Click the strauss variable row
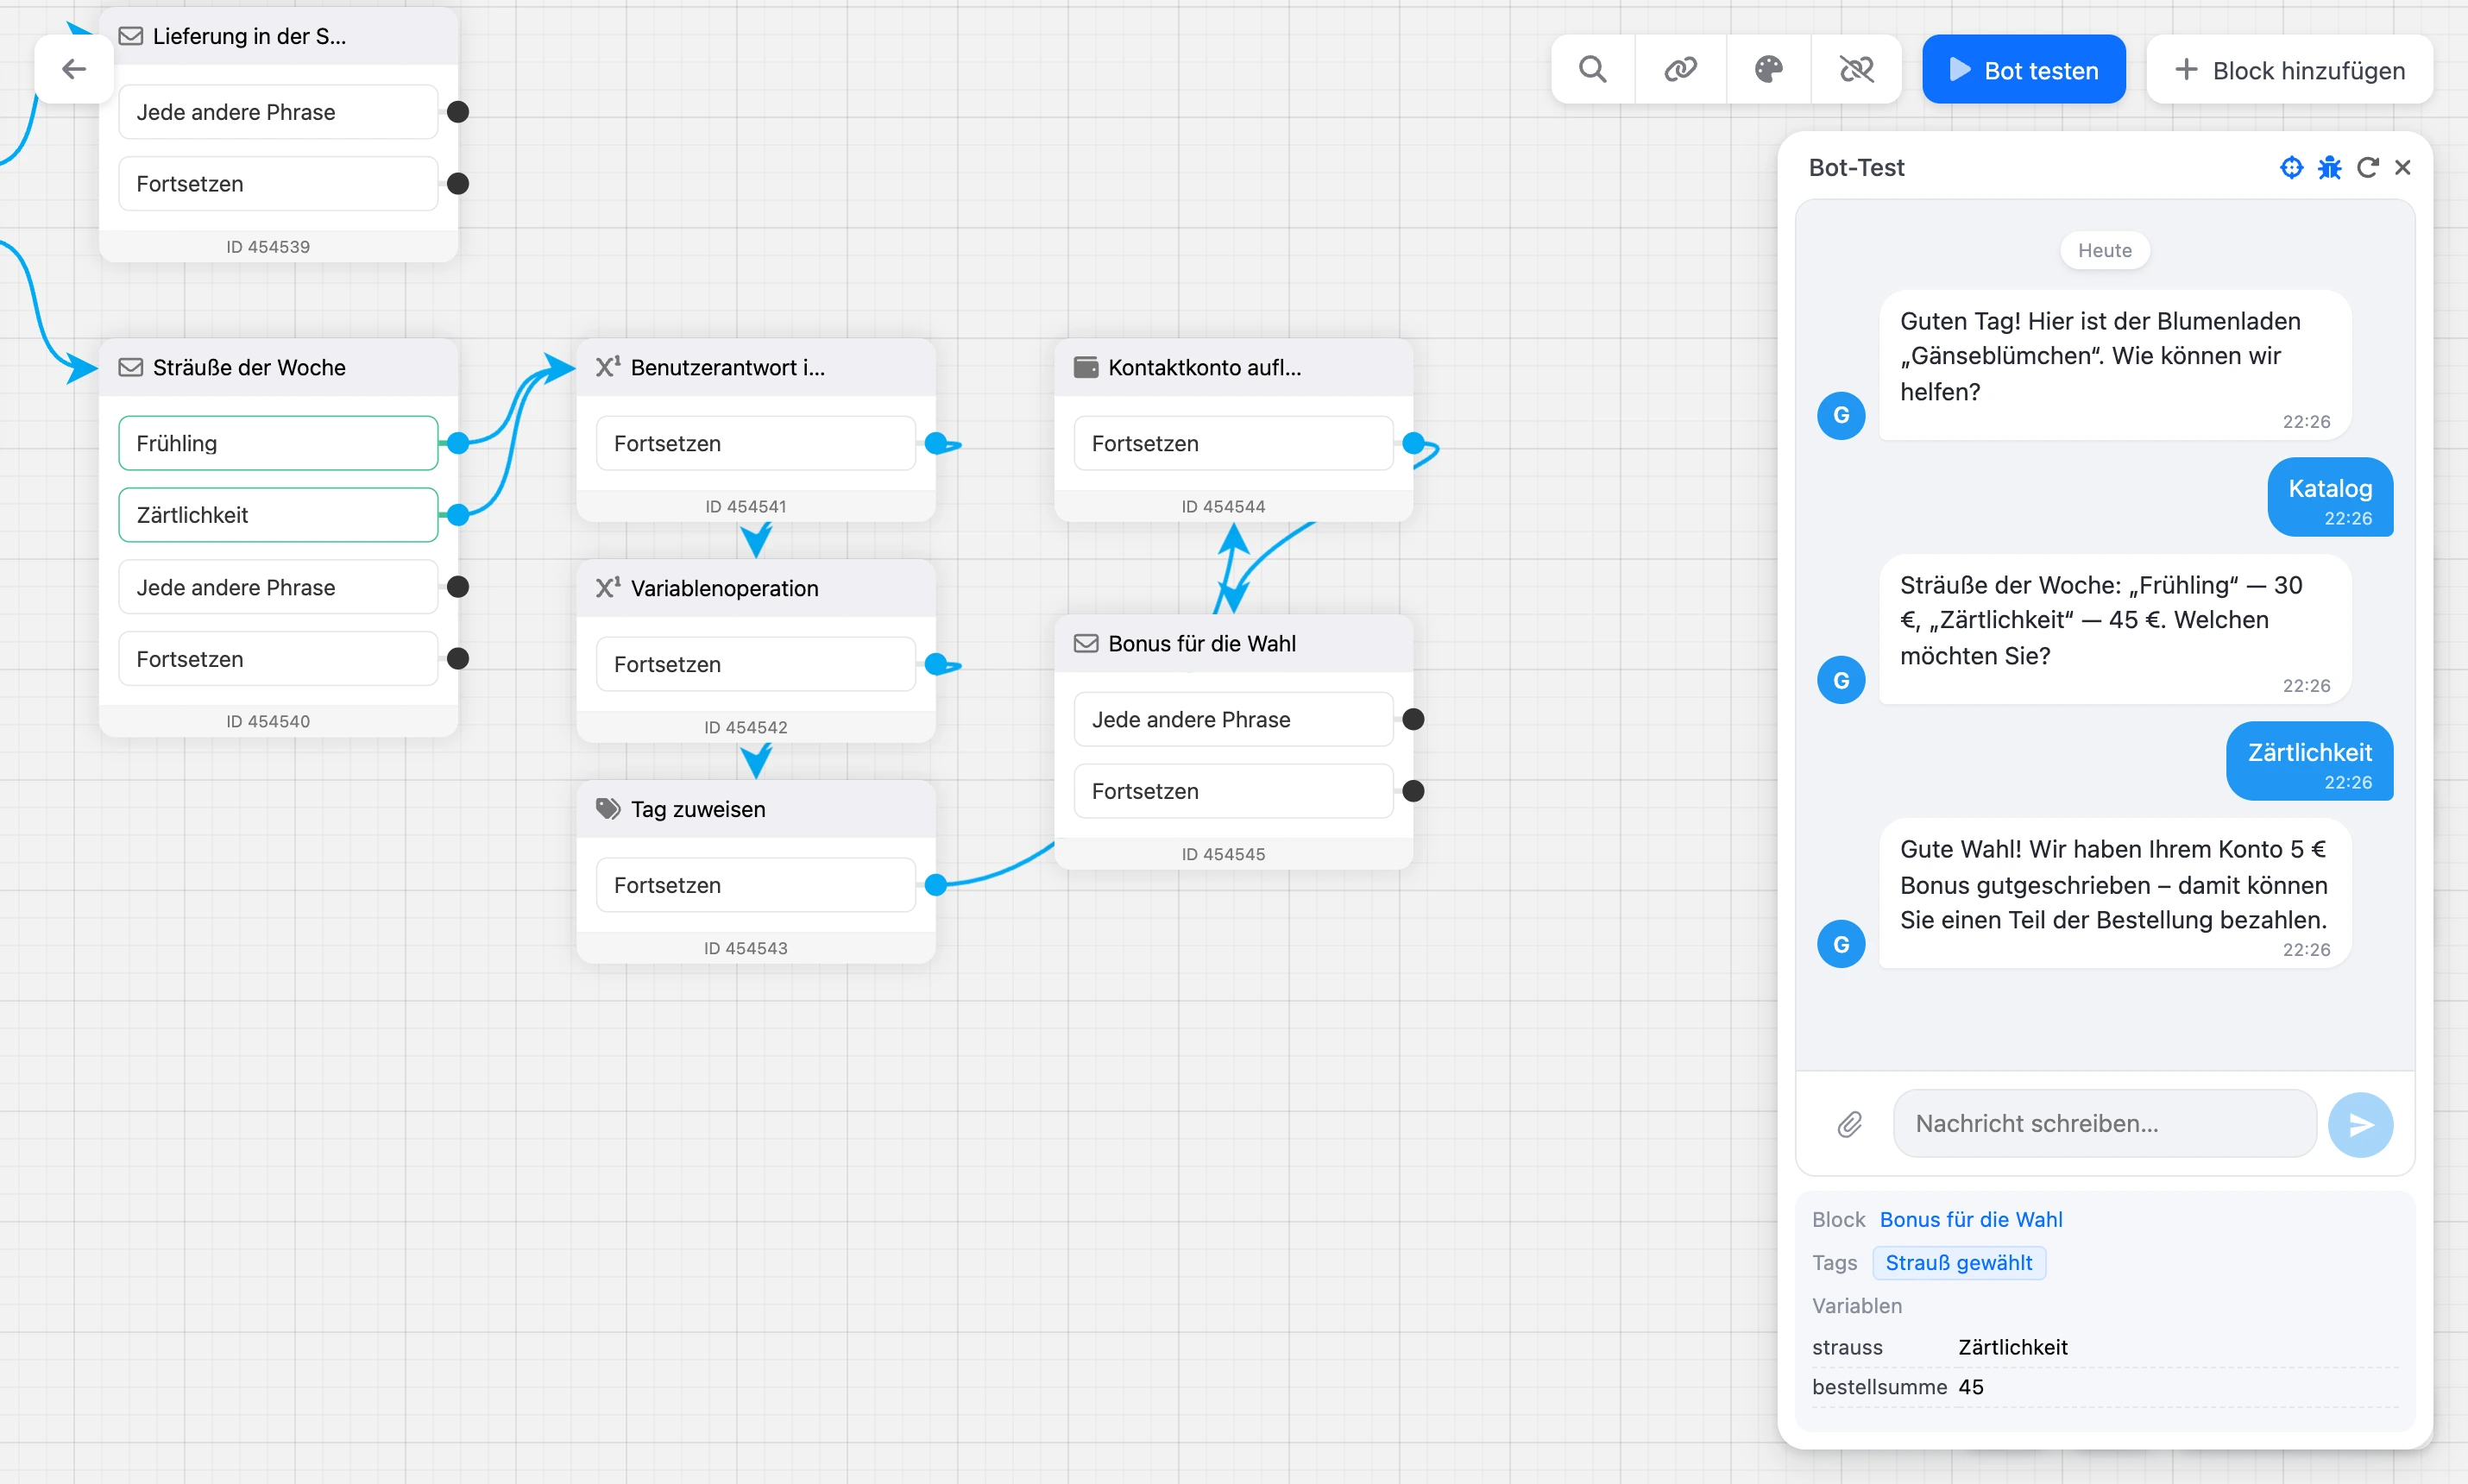 2105,1347
